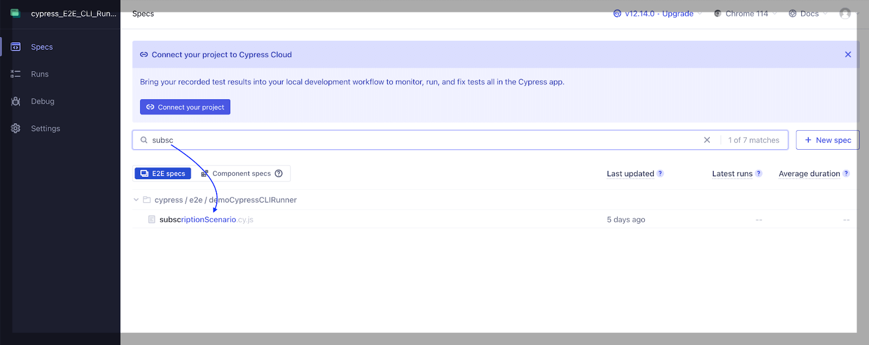Go to the Runs sidebar section
Screen dimensions: 869x345
(x=39, y=74)
